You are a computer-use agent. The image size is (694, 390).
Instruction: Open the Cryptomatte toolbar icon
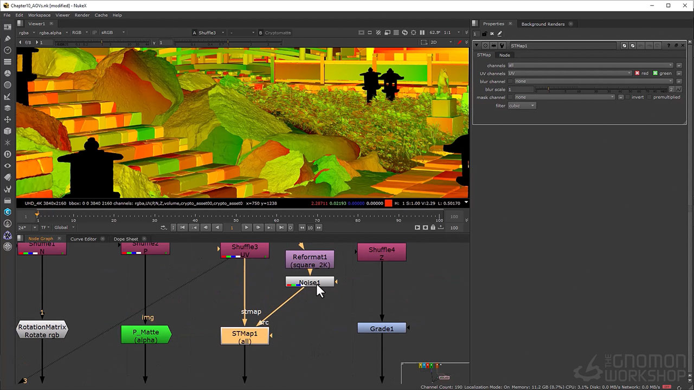click(x=8, y=212)
